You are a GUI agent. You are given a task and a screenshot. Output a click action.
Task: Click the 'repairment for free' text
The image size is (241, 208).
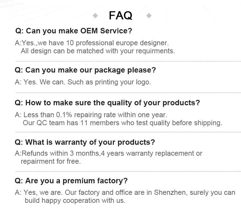[50, 161]
